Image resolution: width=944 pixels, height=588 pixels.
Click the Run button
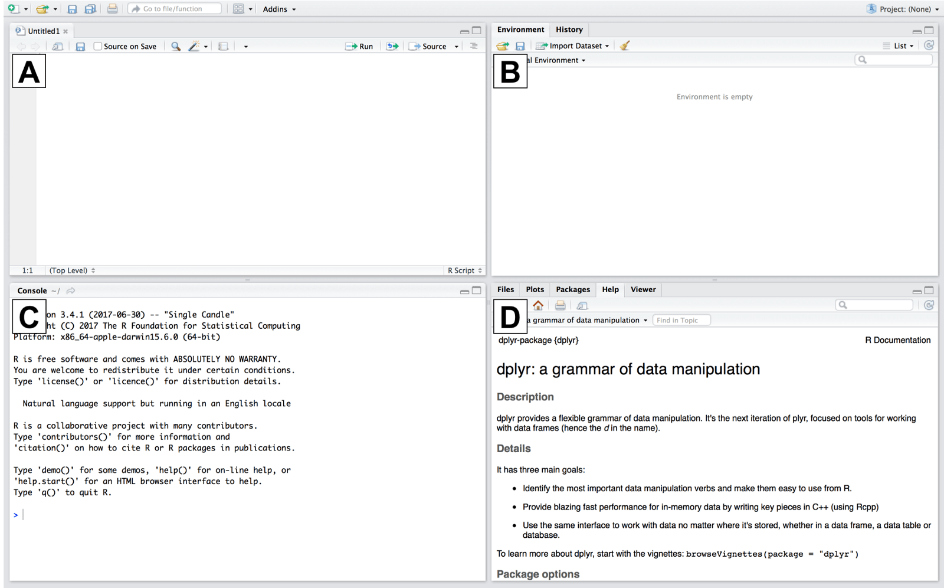(x=359, y=46)
